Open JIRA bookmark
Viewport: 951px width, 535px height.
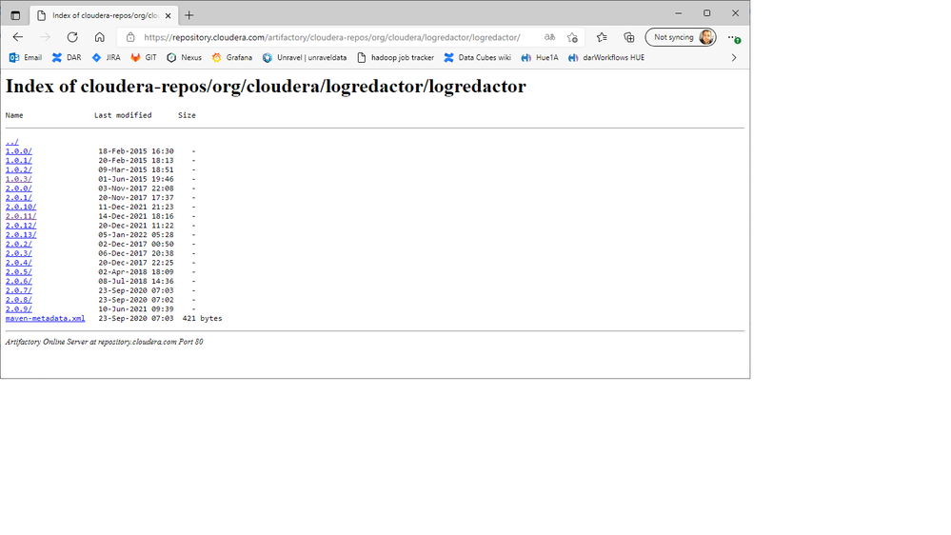[106, 58]
